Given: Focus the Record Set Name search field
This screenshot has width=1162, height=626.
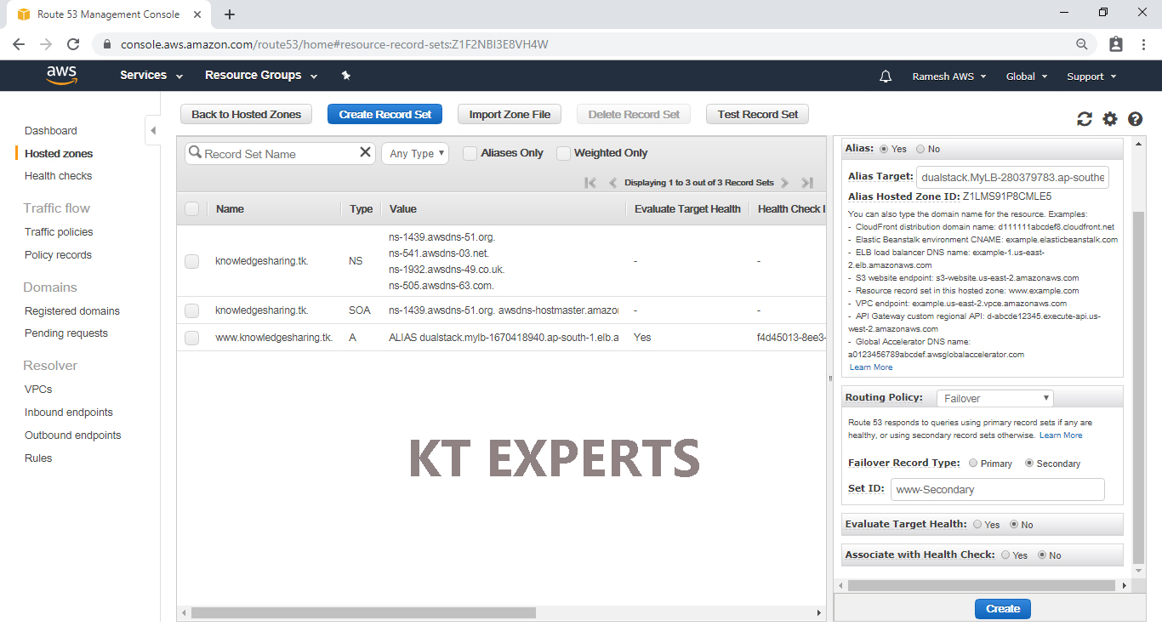Looking at the screenshot, I should tap(280, 153).
